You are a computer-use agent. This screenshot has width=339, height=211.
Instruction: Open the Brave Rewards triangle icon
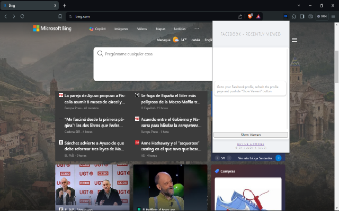point(258,16)
